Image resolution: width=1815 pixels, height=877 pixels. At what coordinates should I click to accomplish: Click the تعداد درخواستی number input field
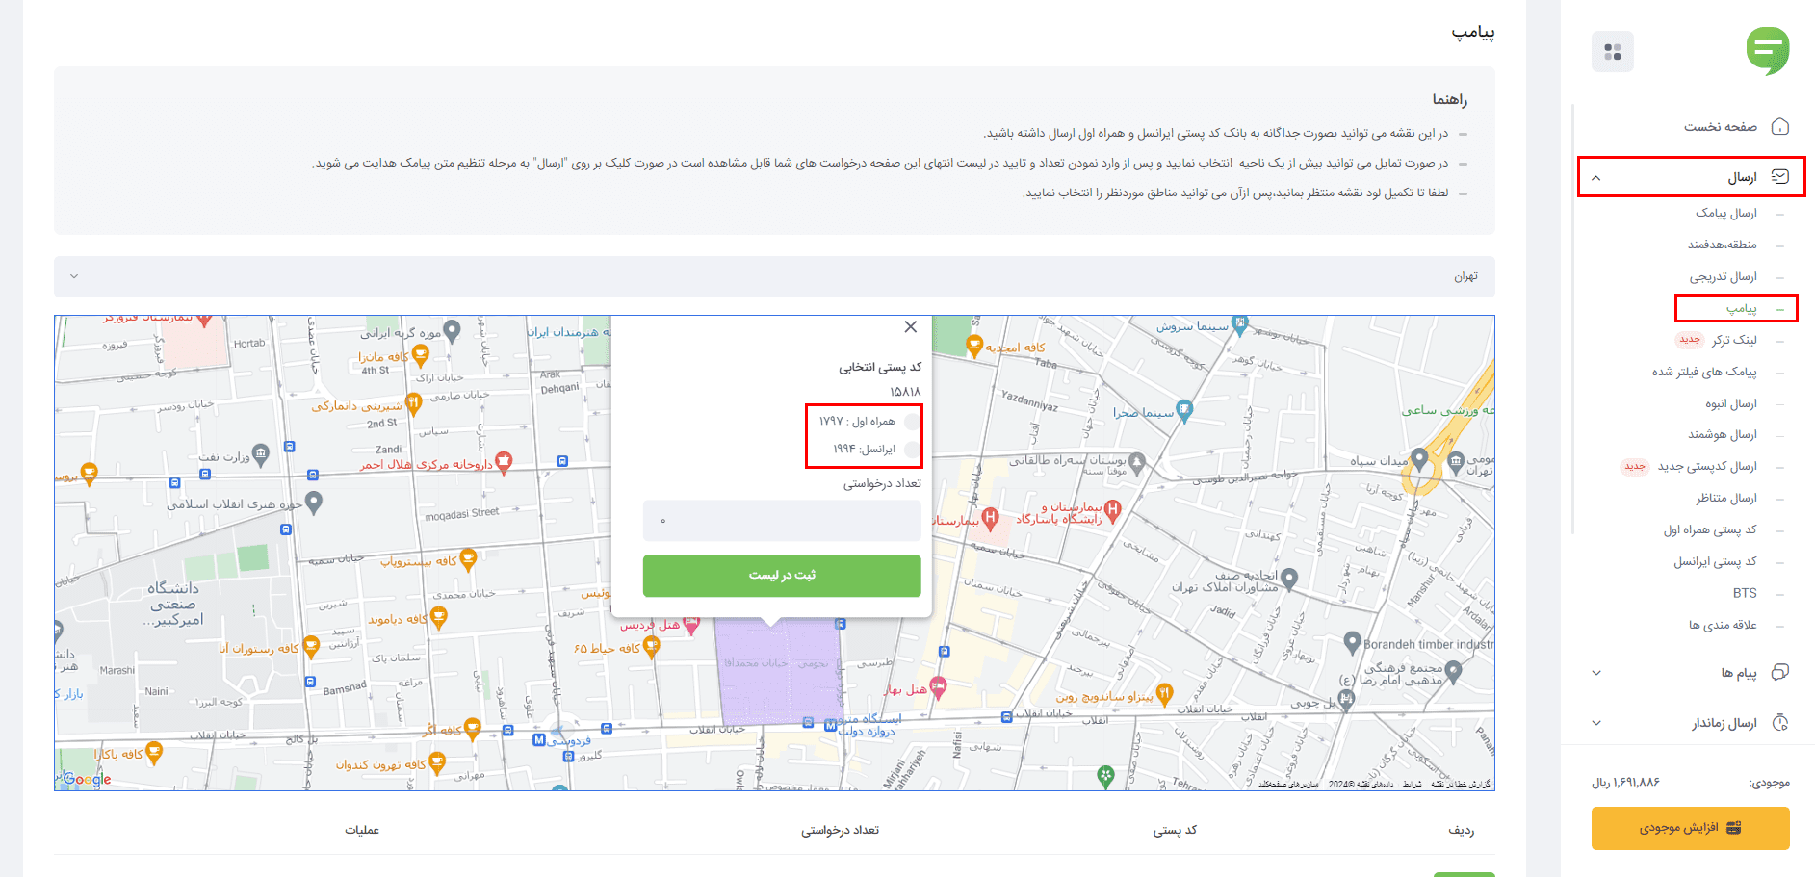(x=782, y=521)
